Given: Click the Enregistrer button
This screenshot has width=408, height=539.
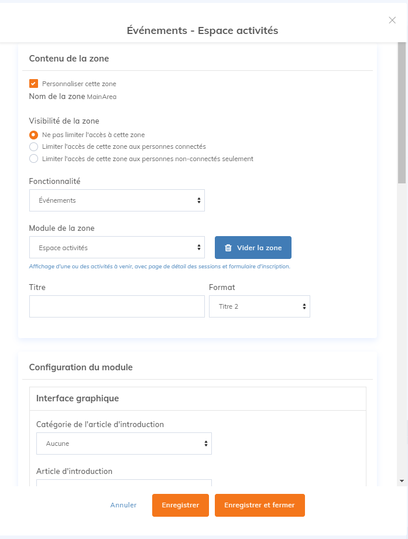Looking at the screenshot, I should (180, 505).
